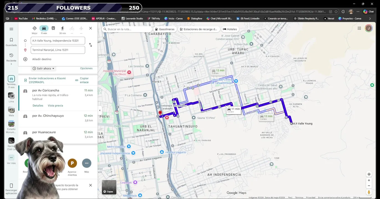Open Términos link in footer
380x199 pixels.
[299, 197]
